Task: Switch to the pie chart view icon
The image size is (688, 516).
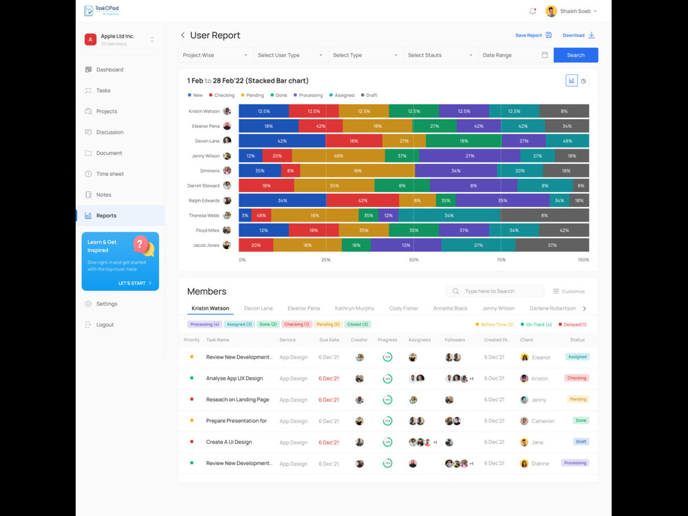Action: tap(583, 81)
